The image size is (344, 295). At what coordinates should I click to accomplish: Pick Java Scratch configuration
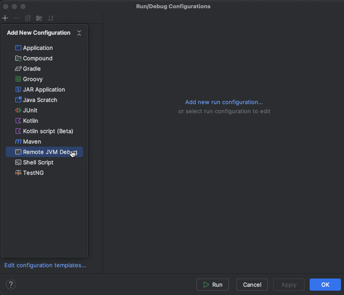point(44,100)
